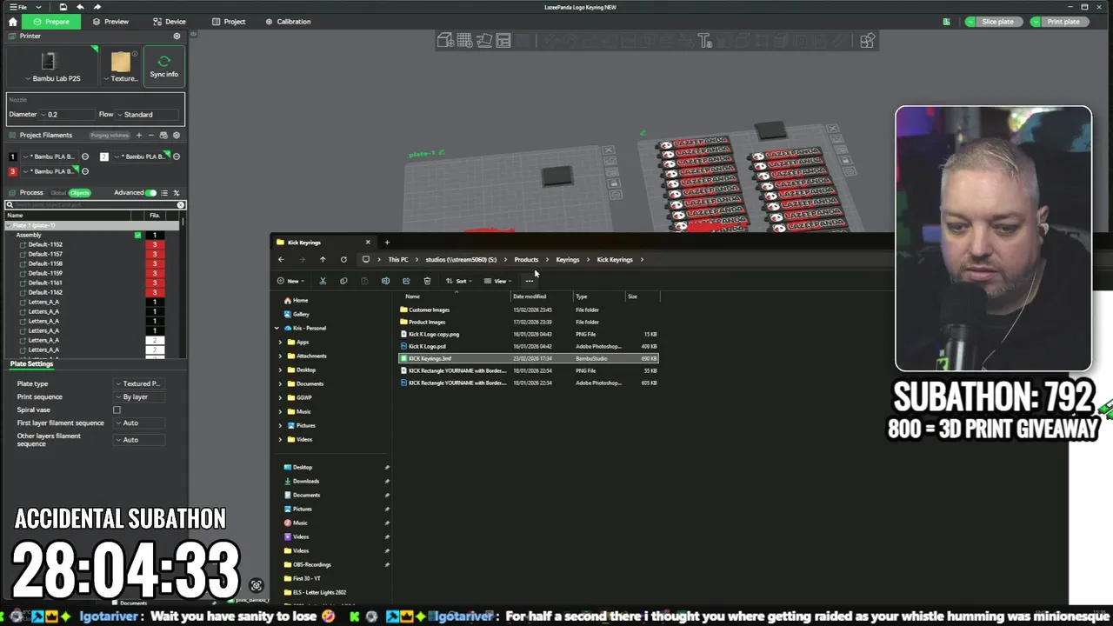Image resolution: width=1113 pixels, height=626 pixels.
Task: Select Default-1152 in object list
Action: tap(45, 244)
